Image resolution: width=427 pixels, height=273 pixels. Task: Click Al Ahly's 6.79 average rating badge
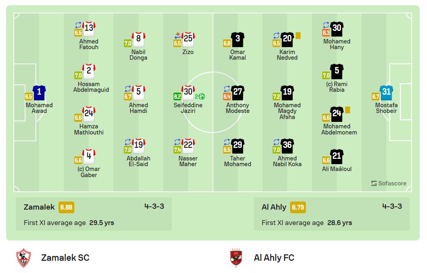[298, 207]
